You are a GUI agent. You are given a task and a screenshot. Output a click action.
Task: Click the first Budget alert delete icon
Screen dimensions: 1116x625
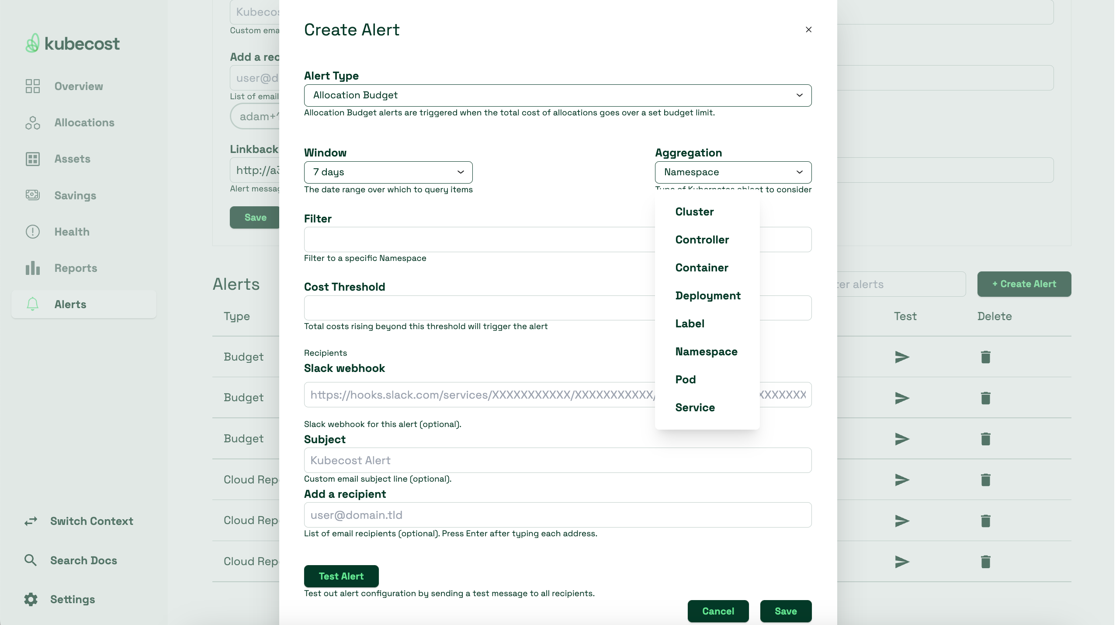coord(986,357)
